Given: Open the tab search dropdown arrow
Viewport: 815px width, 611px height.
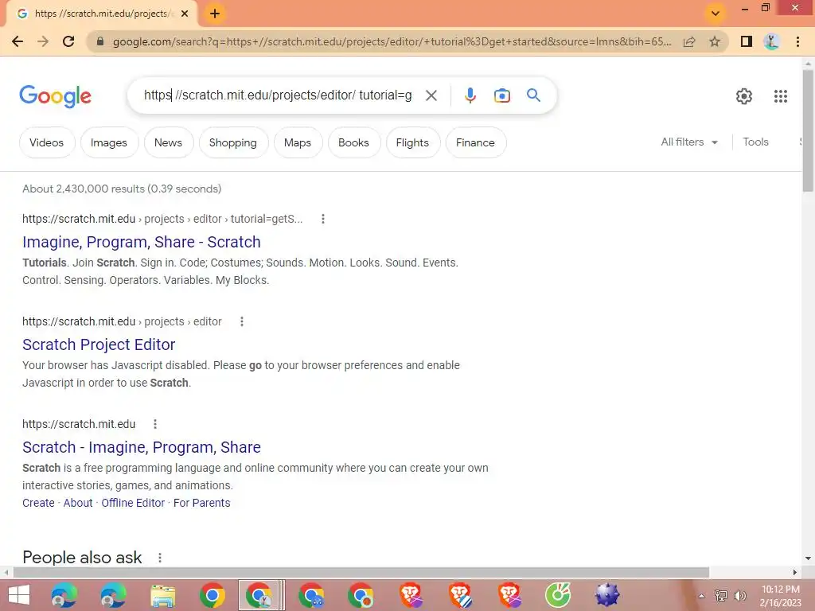Looking at the screenshot, I should point(716,14).
